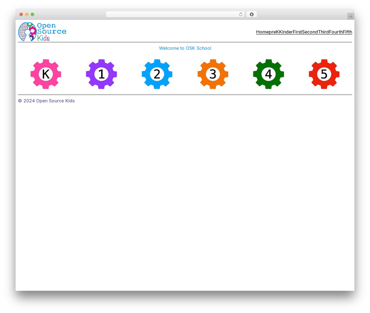Click the Open Source Kids logo

(x=42, y=32)
